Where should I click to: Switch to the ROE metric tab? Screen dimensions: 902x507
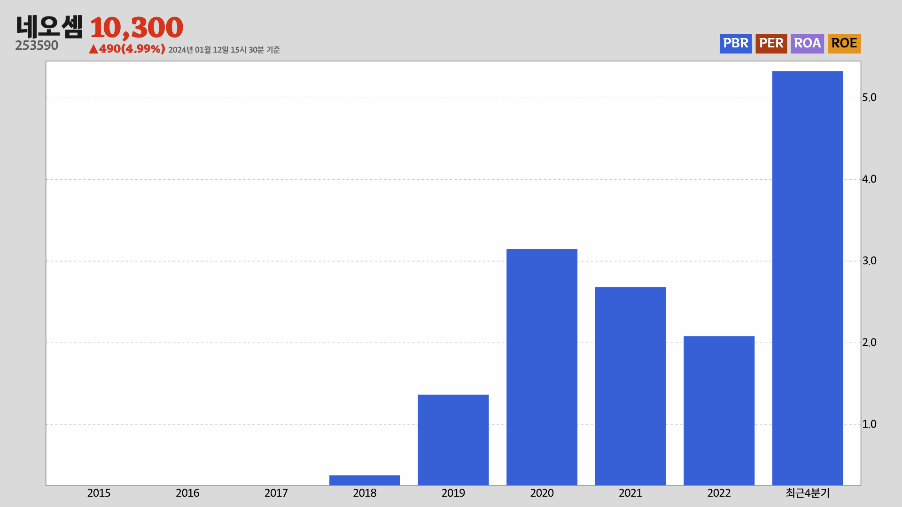(x=844, y=43)
